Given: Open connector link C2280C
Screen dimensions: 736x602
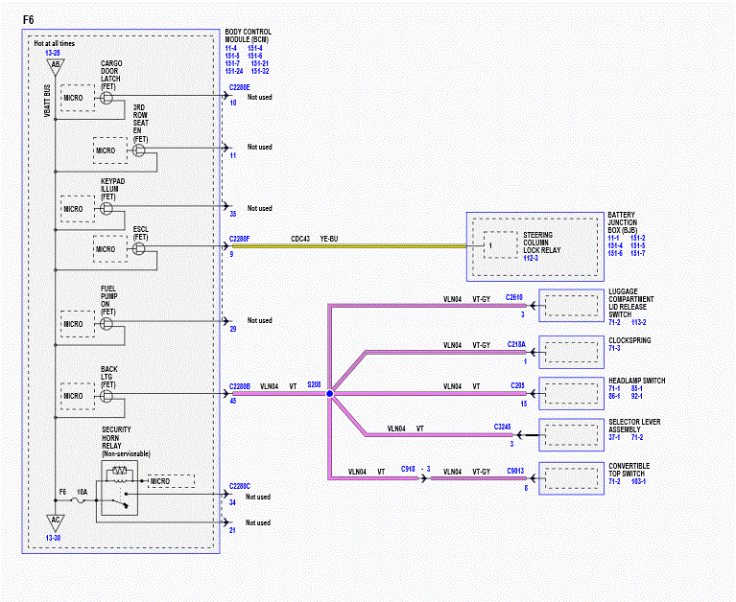Looking at the screenshot, I should click(239, 486).
